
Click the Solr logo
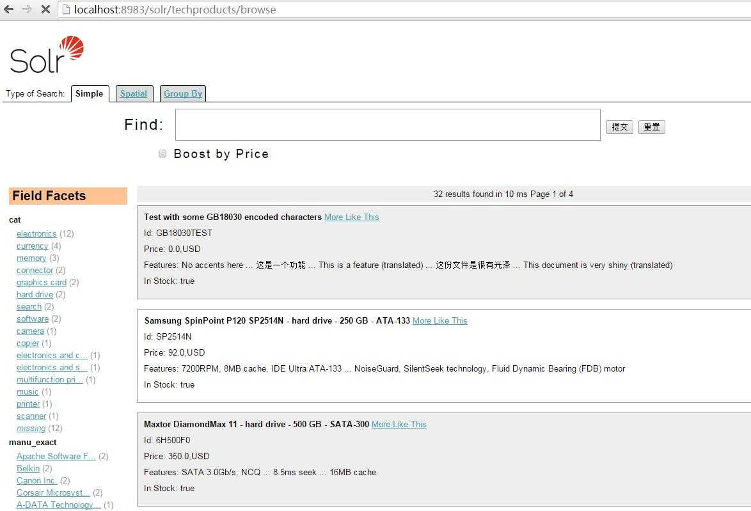[47, 54]
